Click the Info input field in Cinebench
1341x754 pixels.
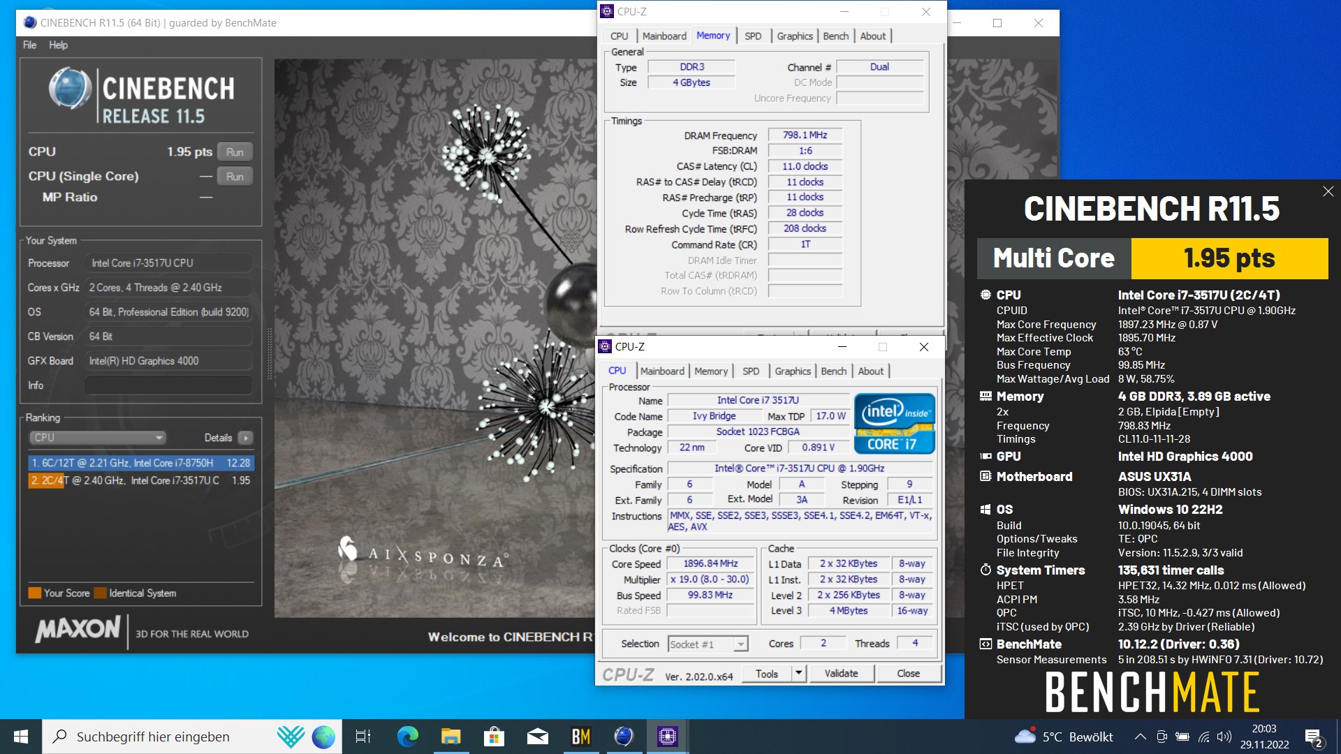(168, 385)
